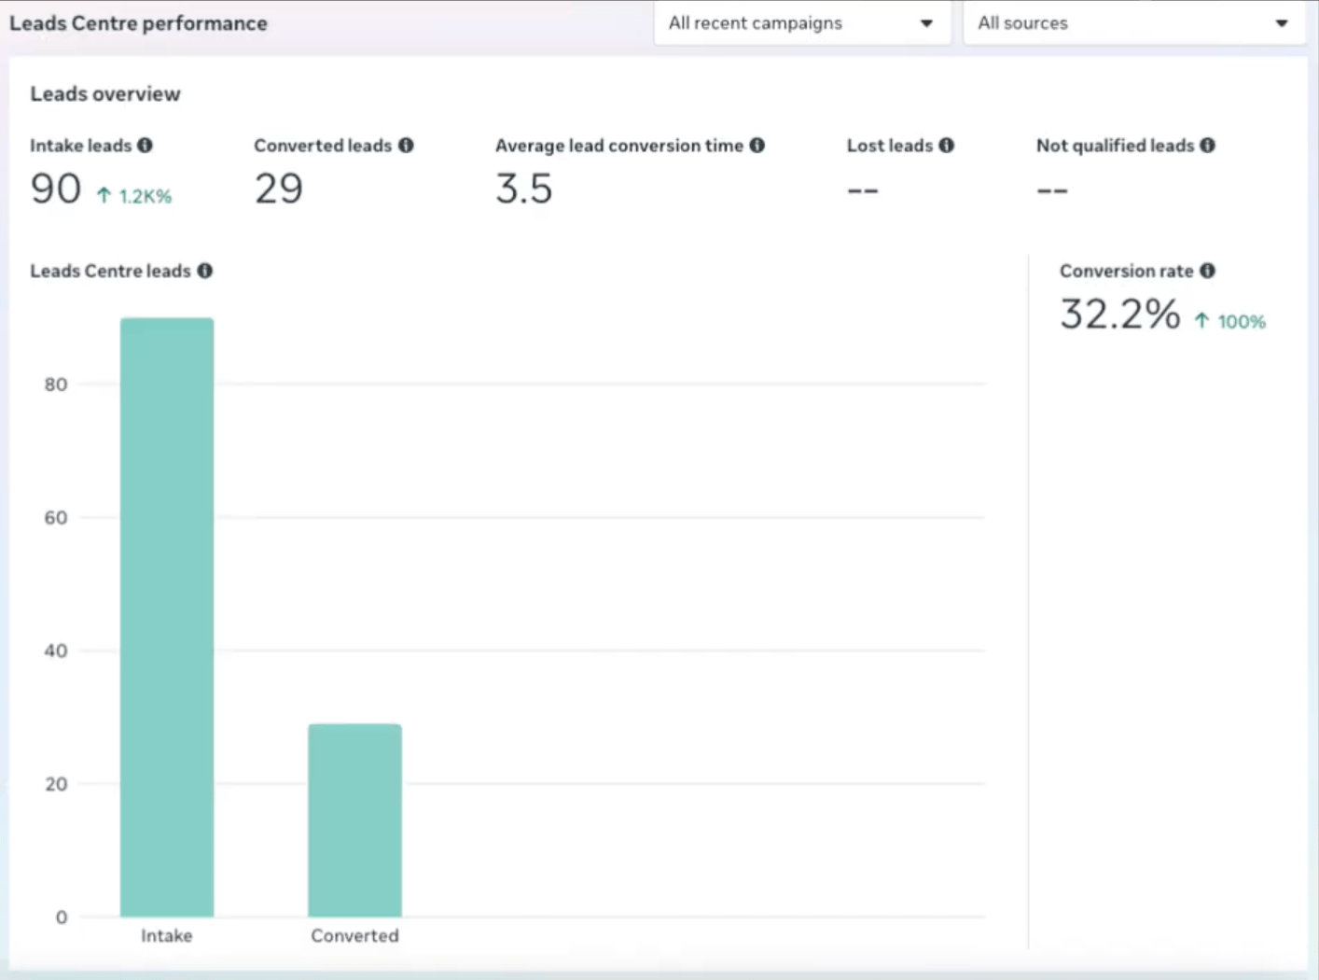Click the info icon beside Intake leads

[x=145, y=146]
